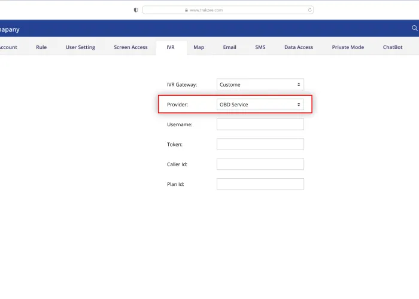Switch to the Email tab
The height and width of the screenshot is (299, 419).
(x=230, y=47)
